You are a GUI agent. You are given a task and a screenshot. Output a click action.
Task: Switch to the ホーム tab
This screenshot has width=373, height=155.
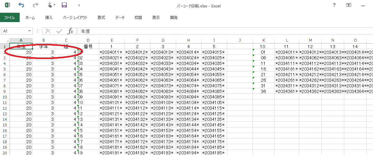30,17
